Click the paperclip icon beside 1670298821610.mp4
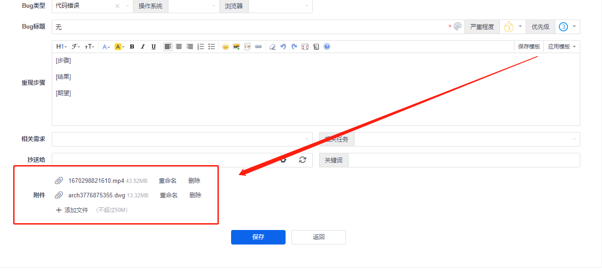The image size is (602, 274). [x=59, y=181]
